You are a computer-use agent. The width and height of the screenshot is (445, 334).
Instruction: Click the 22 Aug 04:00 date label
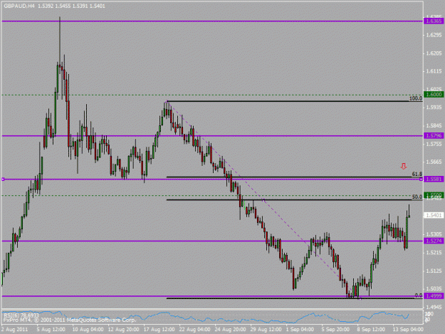194,330
